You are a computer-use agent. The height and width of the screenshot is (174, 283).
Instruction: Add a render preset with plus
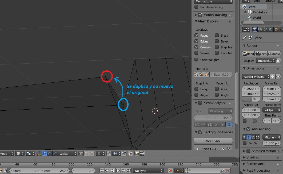pos(273,76)
